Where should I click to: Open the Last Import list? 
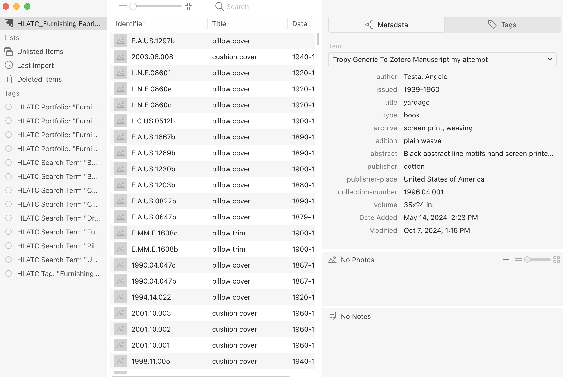(x=53, y=65)
